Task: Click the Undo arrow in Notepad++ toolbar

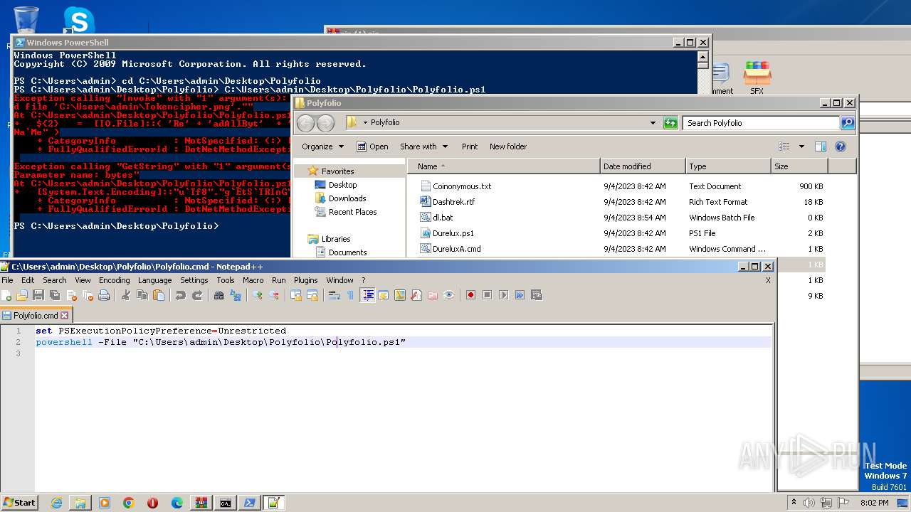Action: [181, 295]
